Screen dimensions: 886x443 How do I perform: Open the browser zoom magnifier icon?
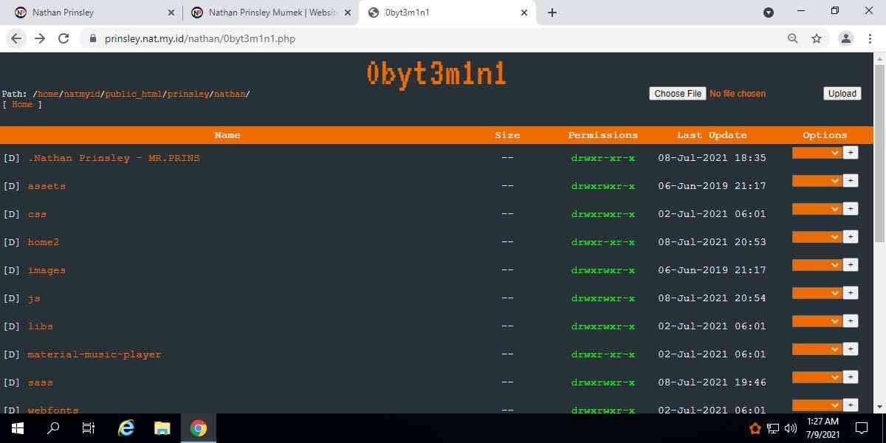tap(793, 38)
